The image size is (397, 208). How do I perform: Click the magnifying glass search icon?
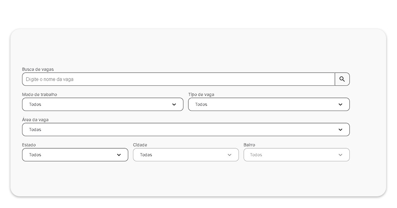click(x=342, y=79)
